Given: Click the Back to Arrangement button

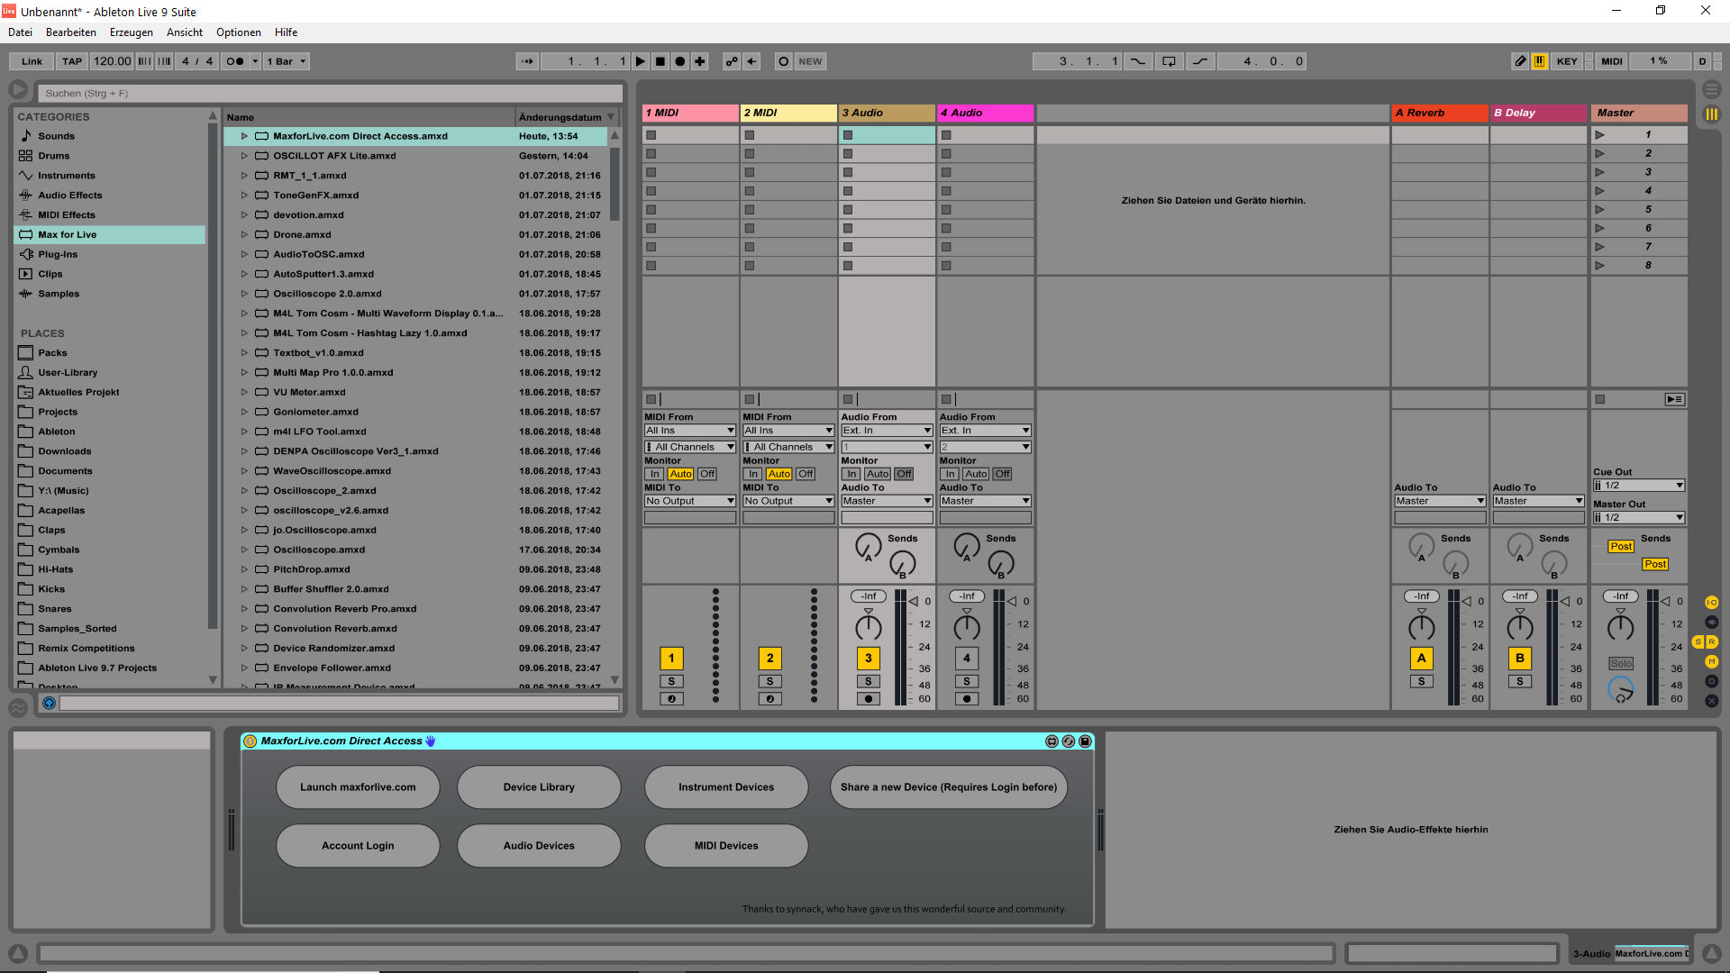Looking at the screenshot, I should [751, 61].
